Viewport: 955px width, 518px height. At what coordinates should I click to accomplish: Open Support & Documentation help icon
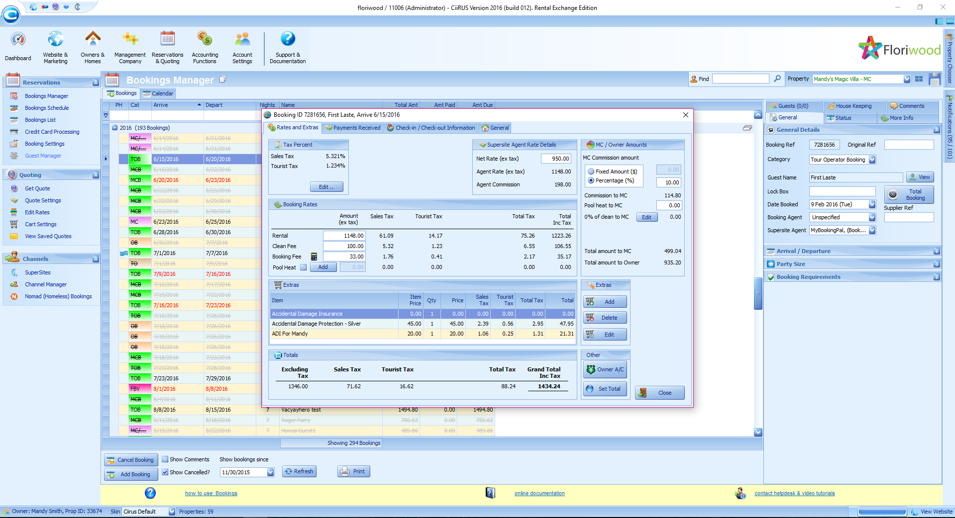[288, 39]
